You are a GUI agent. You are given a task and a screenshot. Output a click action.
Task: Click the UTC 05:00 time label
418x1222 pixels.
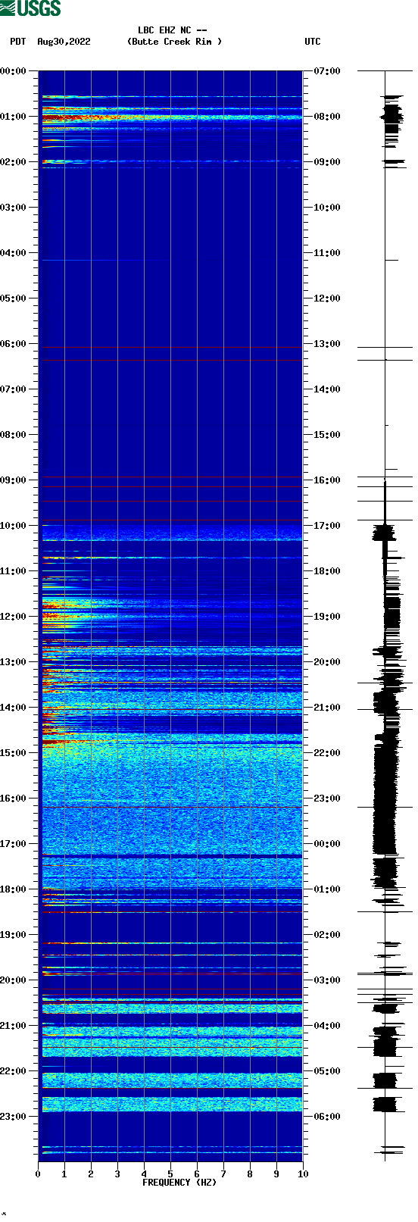tap(327, 1071)
